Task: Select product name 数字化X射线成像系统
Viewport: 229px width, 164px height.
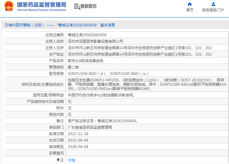Action: point(85,61)
